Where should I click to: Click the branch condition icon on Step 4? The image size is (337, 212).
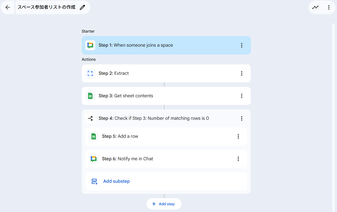click(90, 118)
